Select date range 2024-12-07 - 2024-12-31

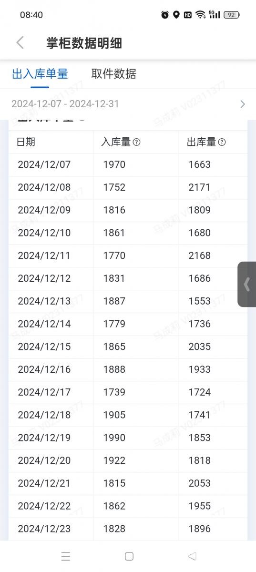pyautogui.click(x=65, y=104)
